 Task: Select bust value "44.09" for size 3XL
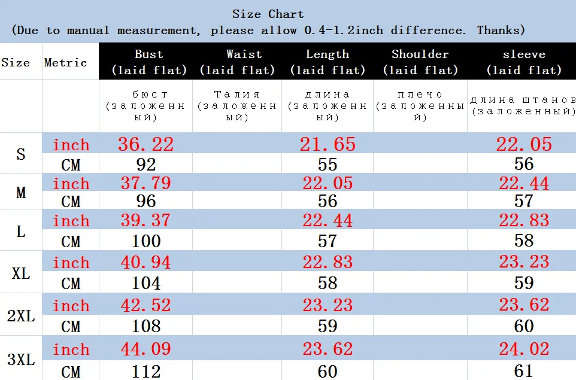[x=146, y=349]
